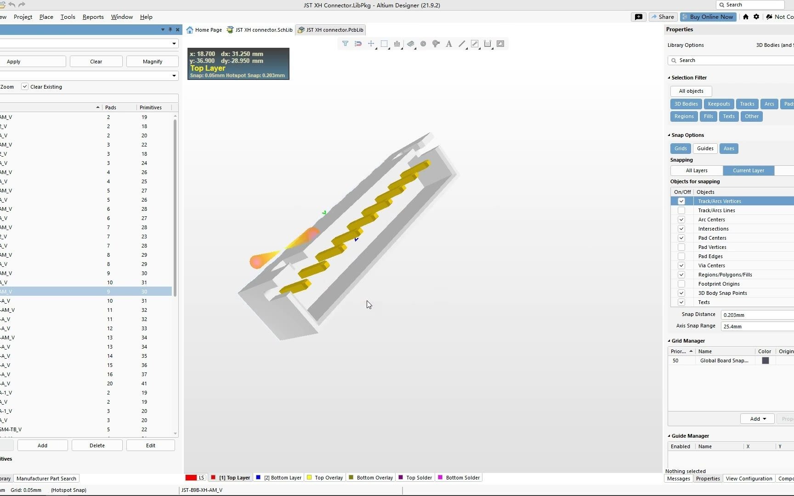This screenshot has width=794, height=496.
Task: Click the redo arrow in title bar
Action: [x=22, y=5]
